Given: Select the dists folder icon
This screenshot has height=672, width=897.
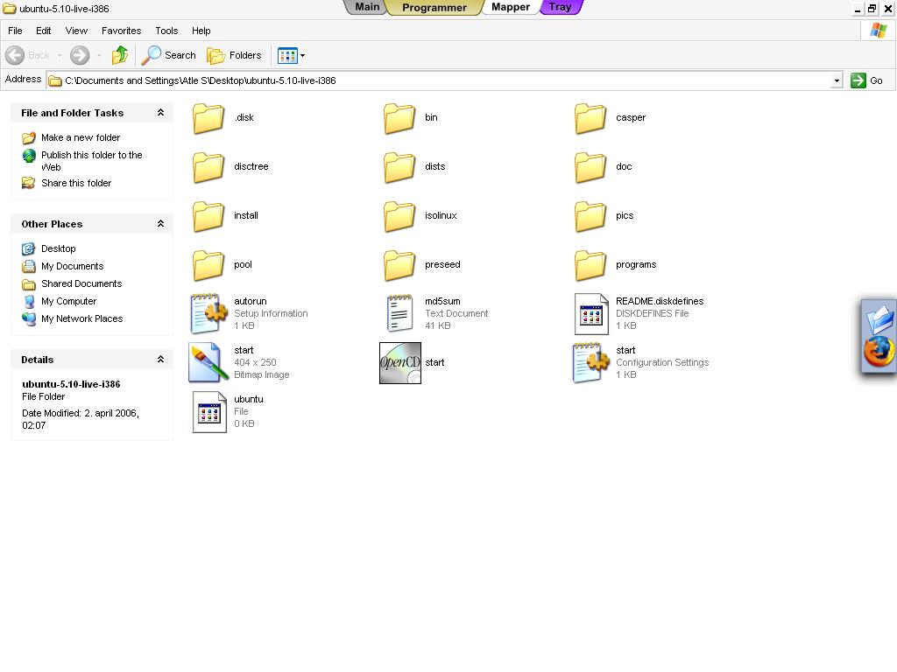Looking at the screenshot, I should (399, 167).
